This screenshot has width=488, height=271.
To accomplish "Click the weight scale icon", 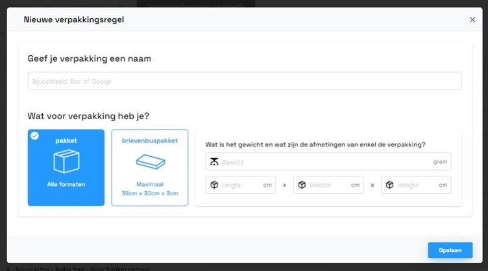I will pyautogui.click(x=214, y=161).
